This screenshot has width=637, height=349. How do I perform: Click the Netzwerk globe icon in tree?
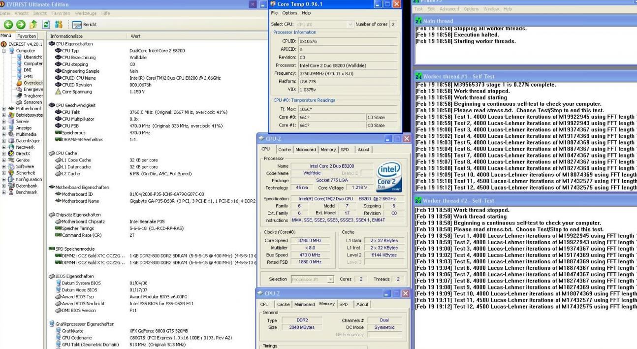(12, 147)
